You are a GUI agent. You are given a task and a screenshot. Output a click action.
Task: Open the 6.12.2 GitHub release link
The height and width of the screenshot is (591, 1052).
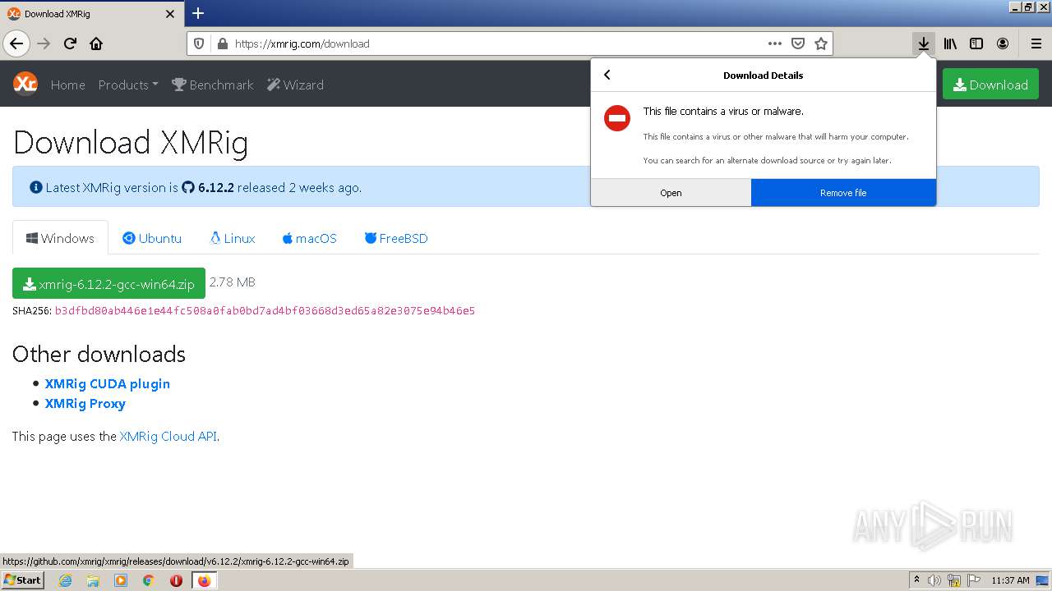pyautogui.click(x=208, y=187)
